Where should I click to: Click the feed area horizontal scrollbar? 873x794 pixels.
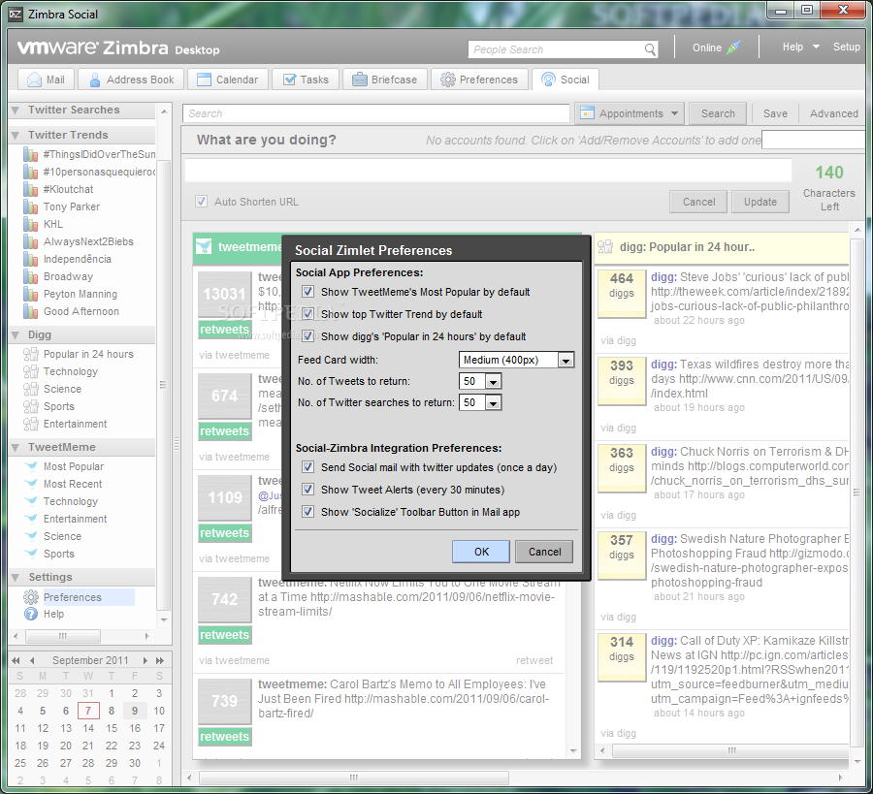click(x=353, y=778)
